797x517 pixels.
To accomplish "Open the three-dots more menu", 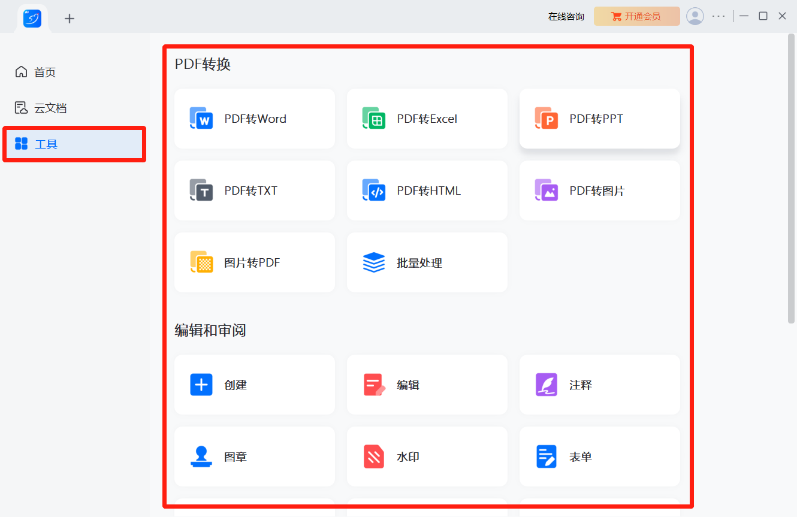I will [x=718, y=16].
